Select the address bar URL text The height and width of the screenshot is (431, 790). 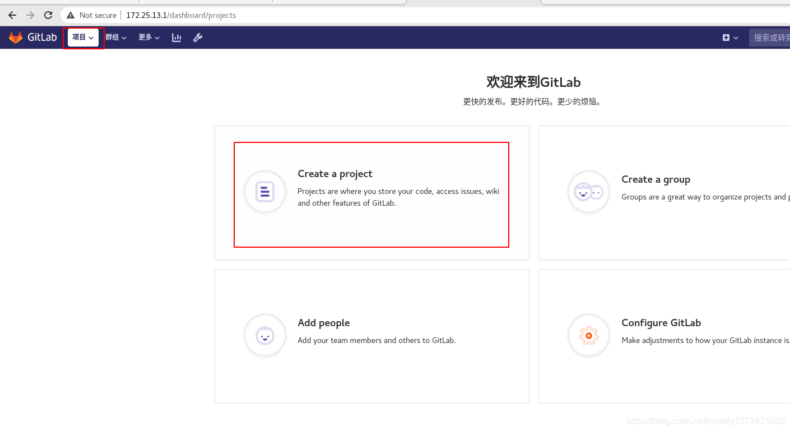point(181,15)
